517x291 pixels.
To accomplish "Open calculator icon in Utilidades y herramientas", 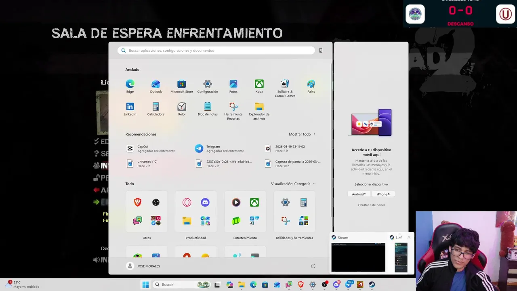I will coord(304,202).
